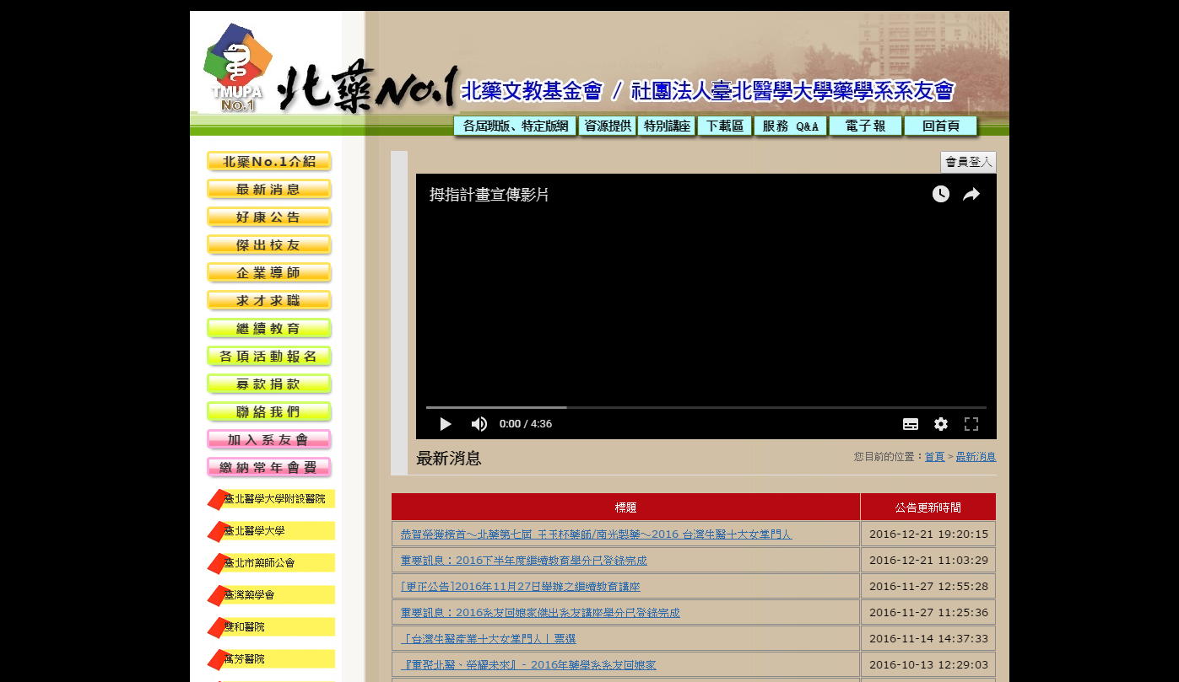
Task: Open 電子報 menu item
Action: 866,126
